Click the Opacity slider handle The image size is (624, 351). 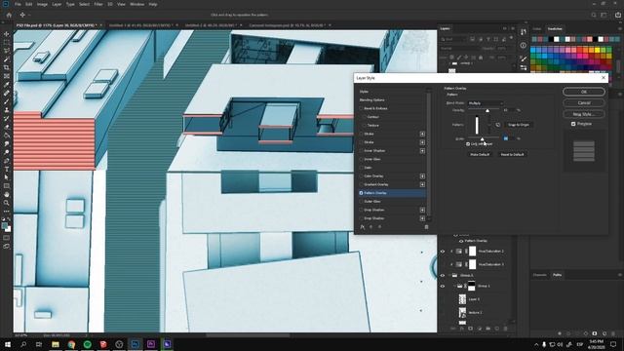click(487, 110)
